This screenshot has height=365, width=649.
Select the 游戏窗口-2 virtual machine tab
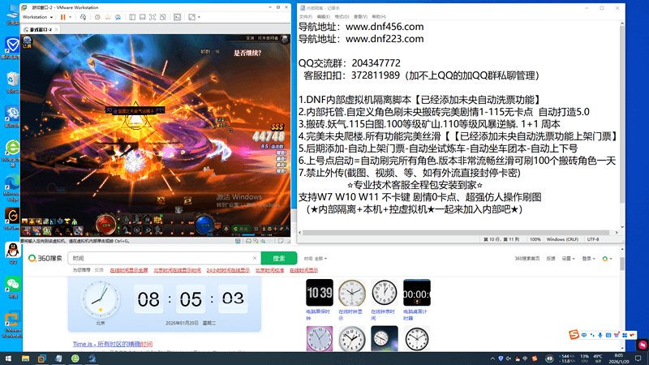[x=39, y=29]
